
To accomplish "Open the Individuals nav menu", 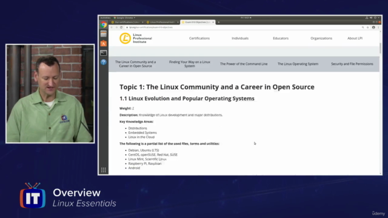I will pyautogui.click(x=240, y=38).
